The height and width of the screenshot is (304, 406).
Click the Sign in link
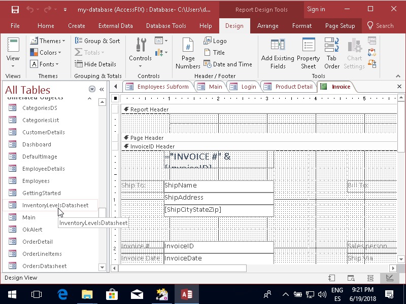click(316, 9)
